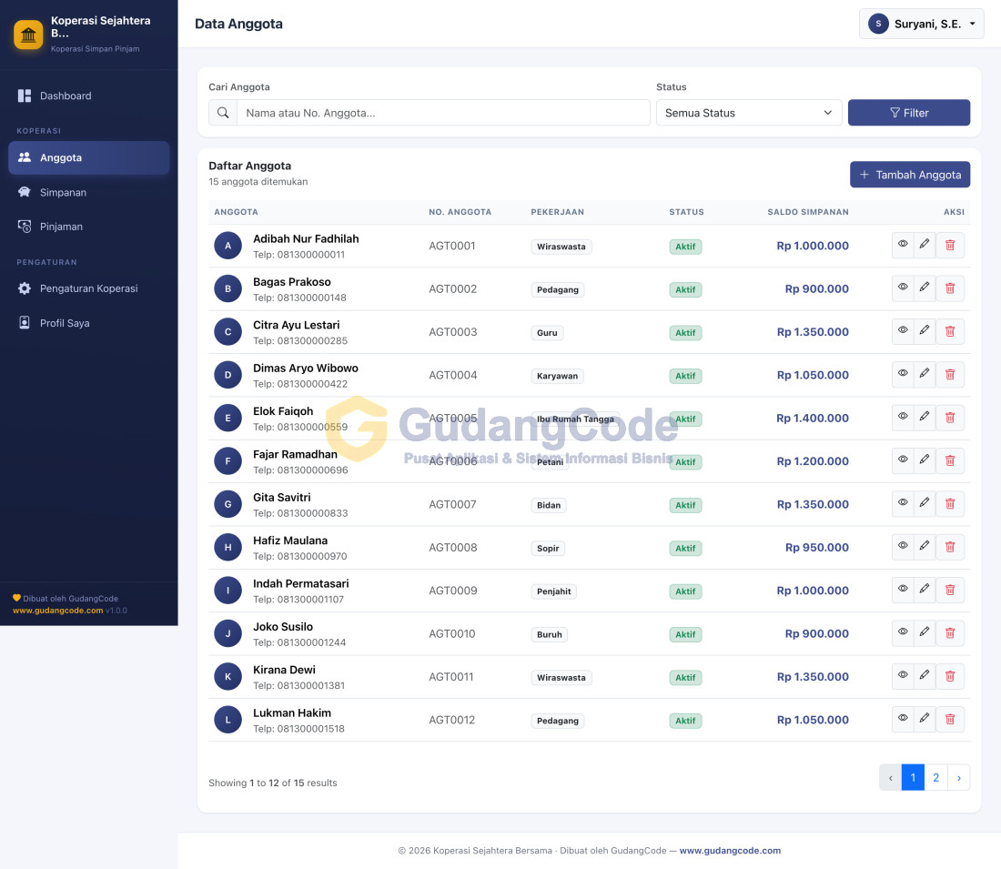This screenshot has width=1001, height=869.
Task: Click the next page arrow
Action: 959,778
